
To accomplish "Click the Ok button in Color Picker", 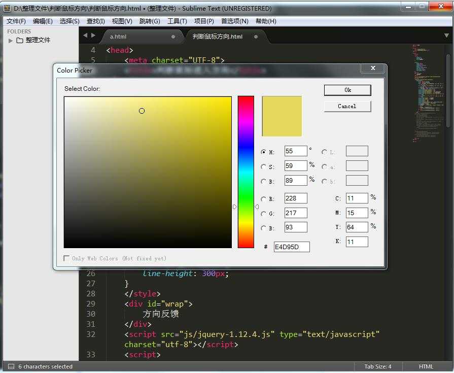I will (347, 90).
